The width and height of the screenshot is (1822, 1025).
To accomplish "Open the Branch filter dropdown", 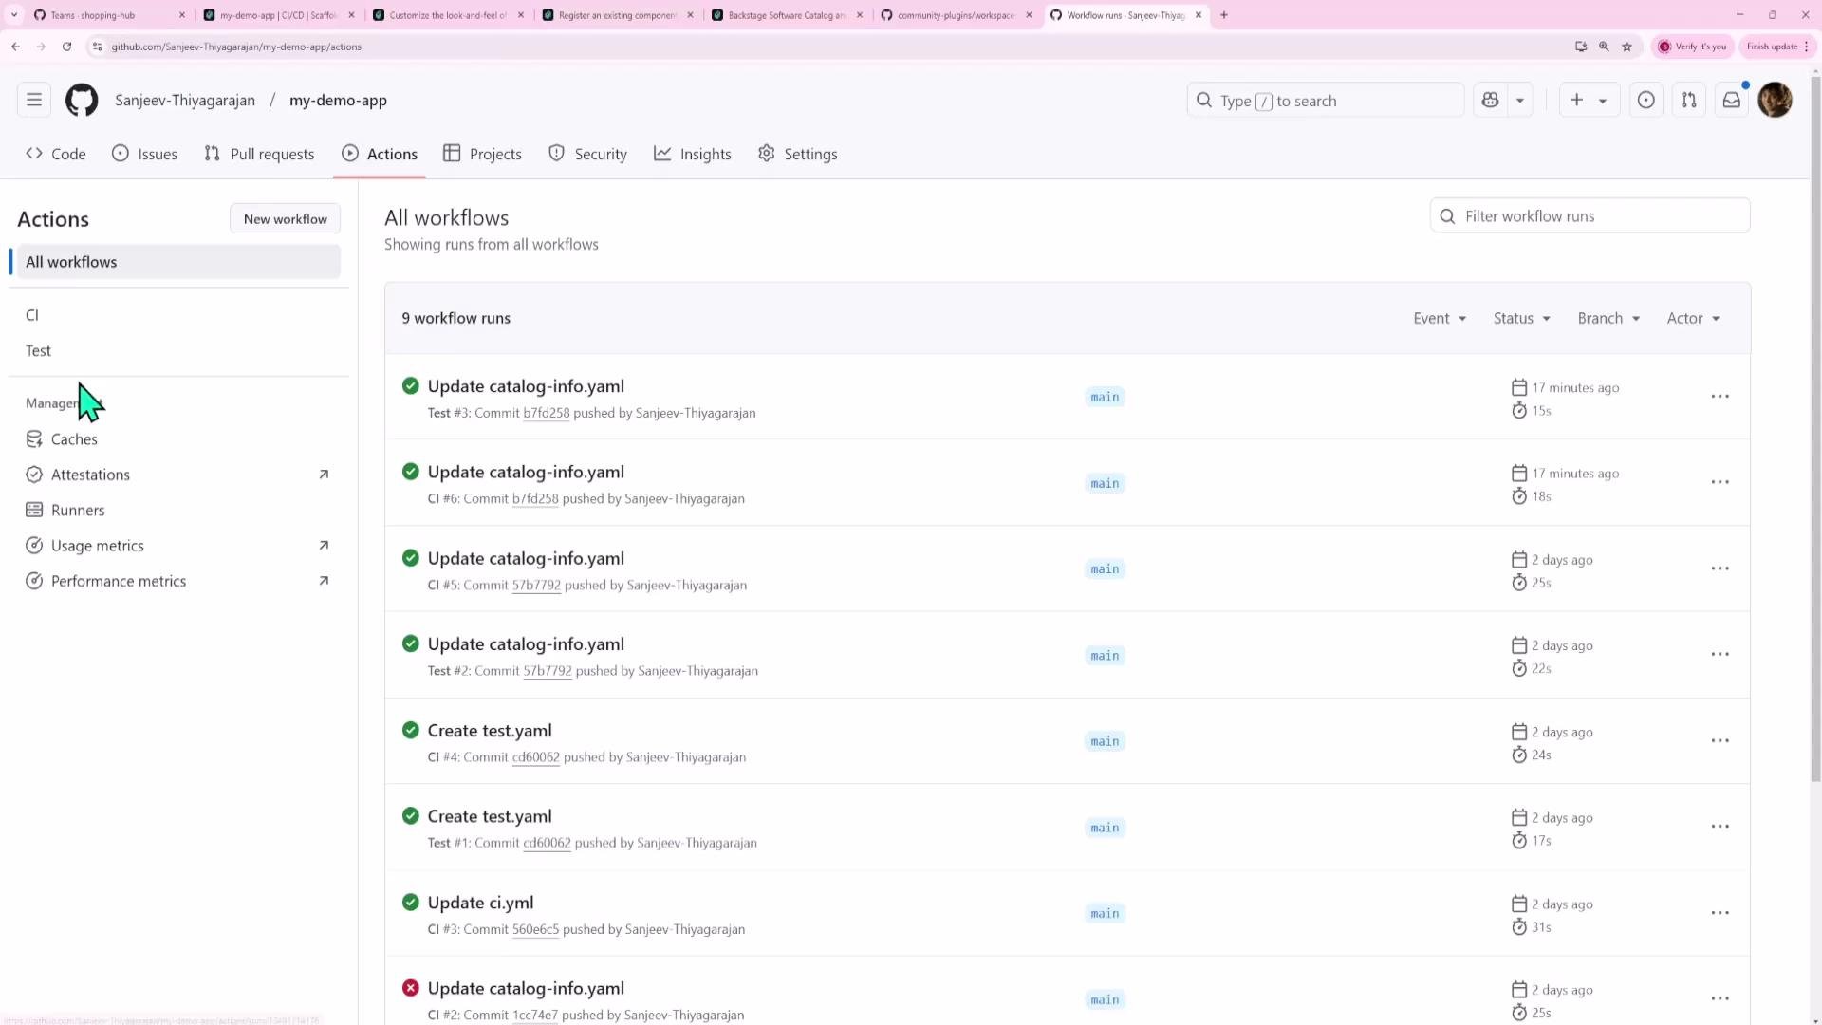I will point(1608,319).
